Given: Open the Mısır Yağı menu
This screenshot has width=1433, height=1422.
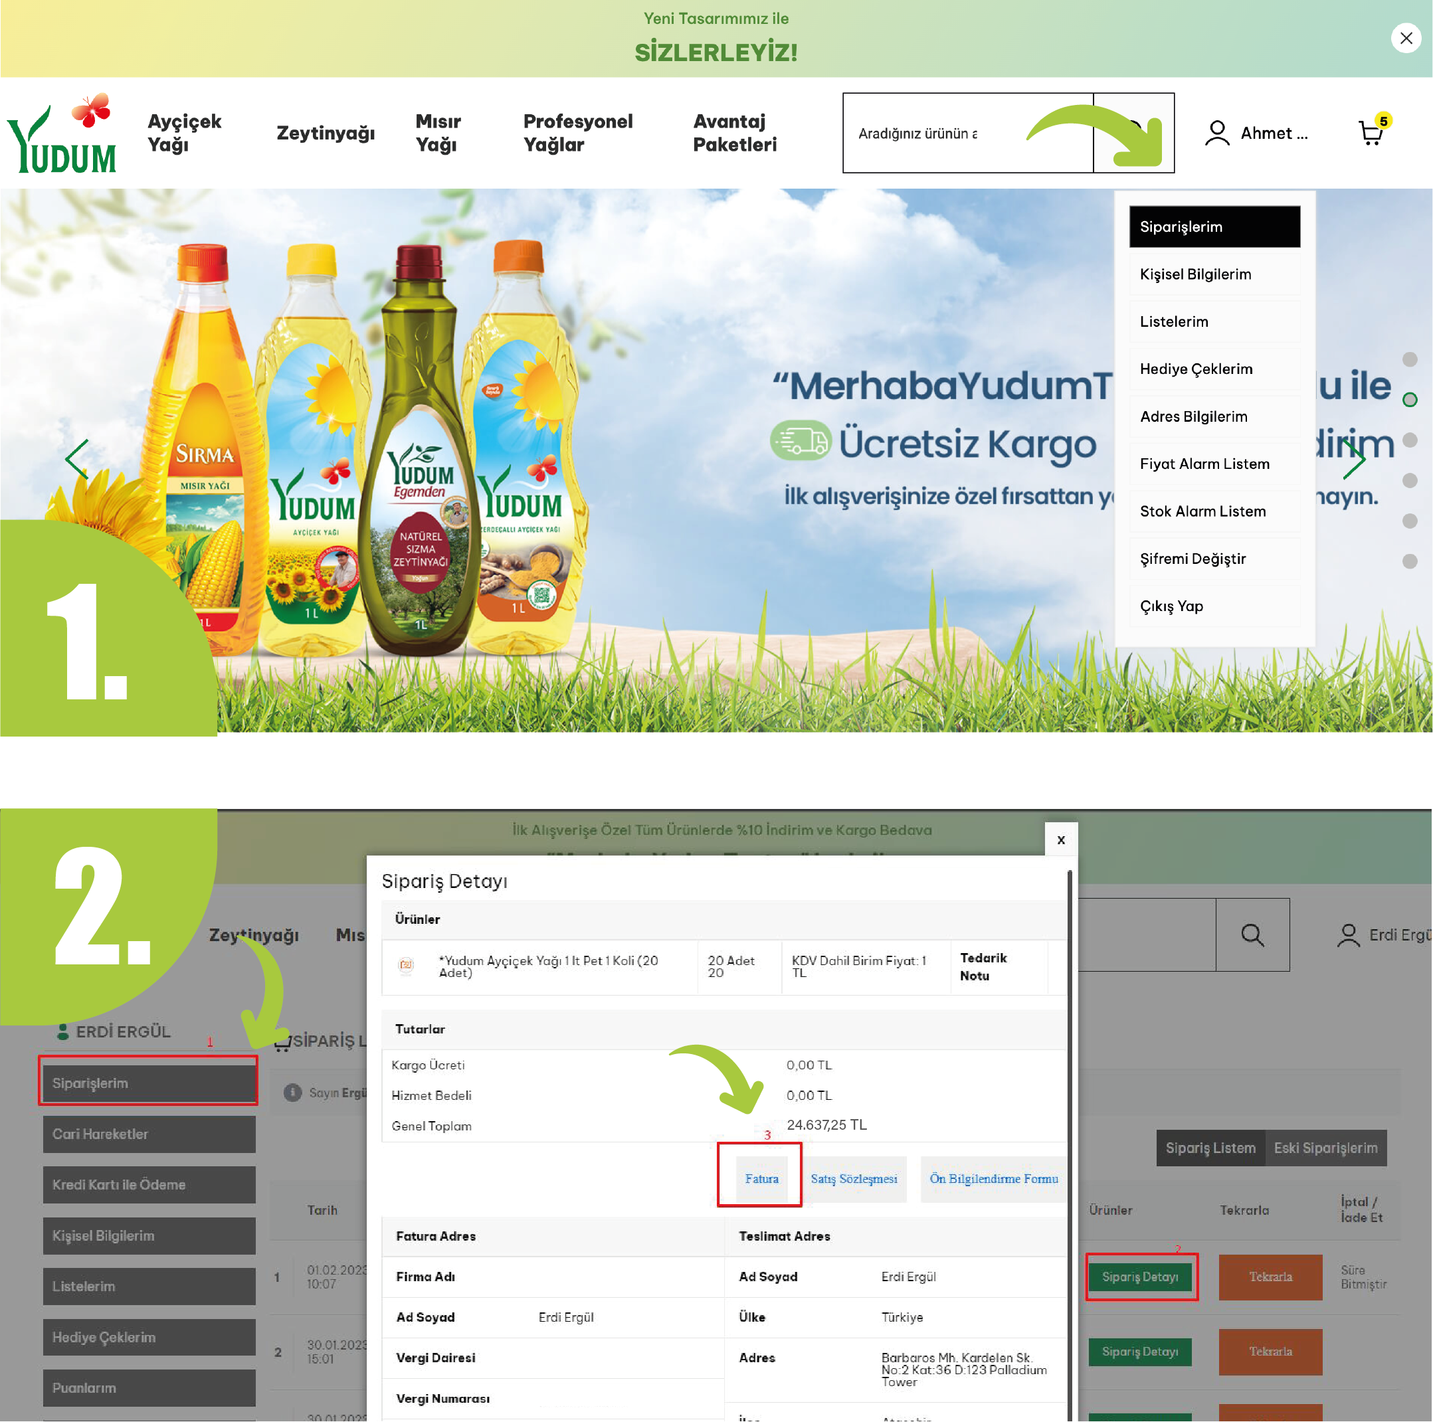Looking at the screenshot, I should pos(438,133).
